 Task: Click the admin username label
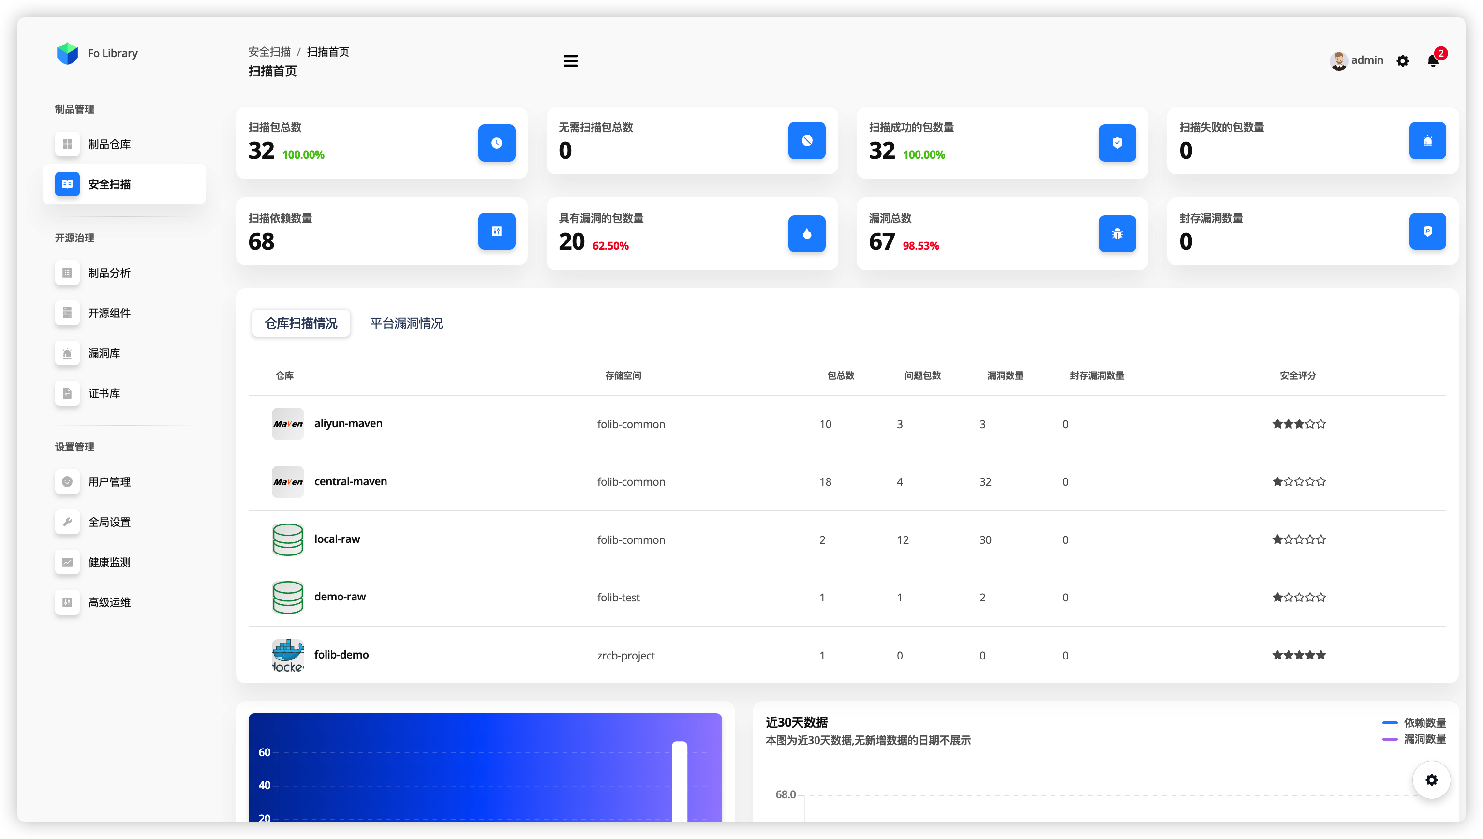pyautogui.click(x=1366, y=60)
